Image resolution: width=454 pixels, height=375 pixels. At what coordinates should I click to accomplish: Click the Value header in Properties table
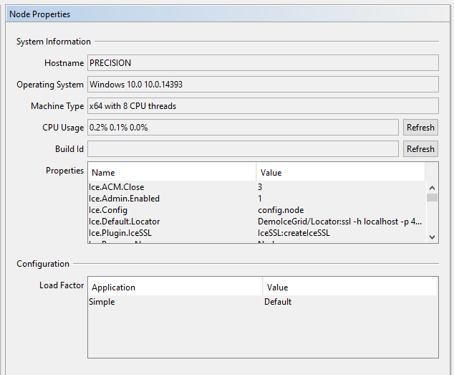(x=340, y=172)
